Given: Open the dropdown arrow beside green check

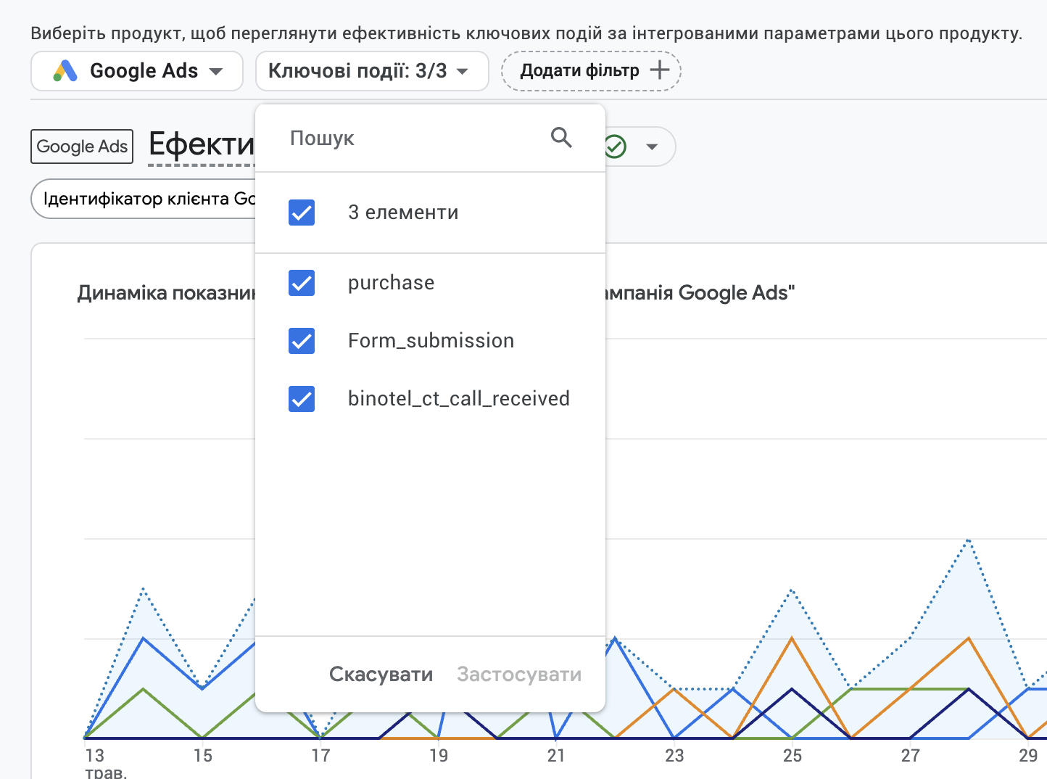Looking at the screenshot, I should (x=652, y=147).
